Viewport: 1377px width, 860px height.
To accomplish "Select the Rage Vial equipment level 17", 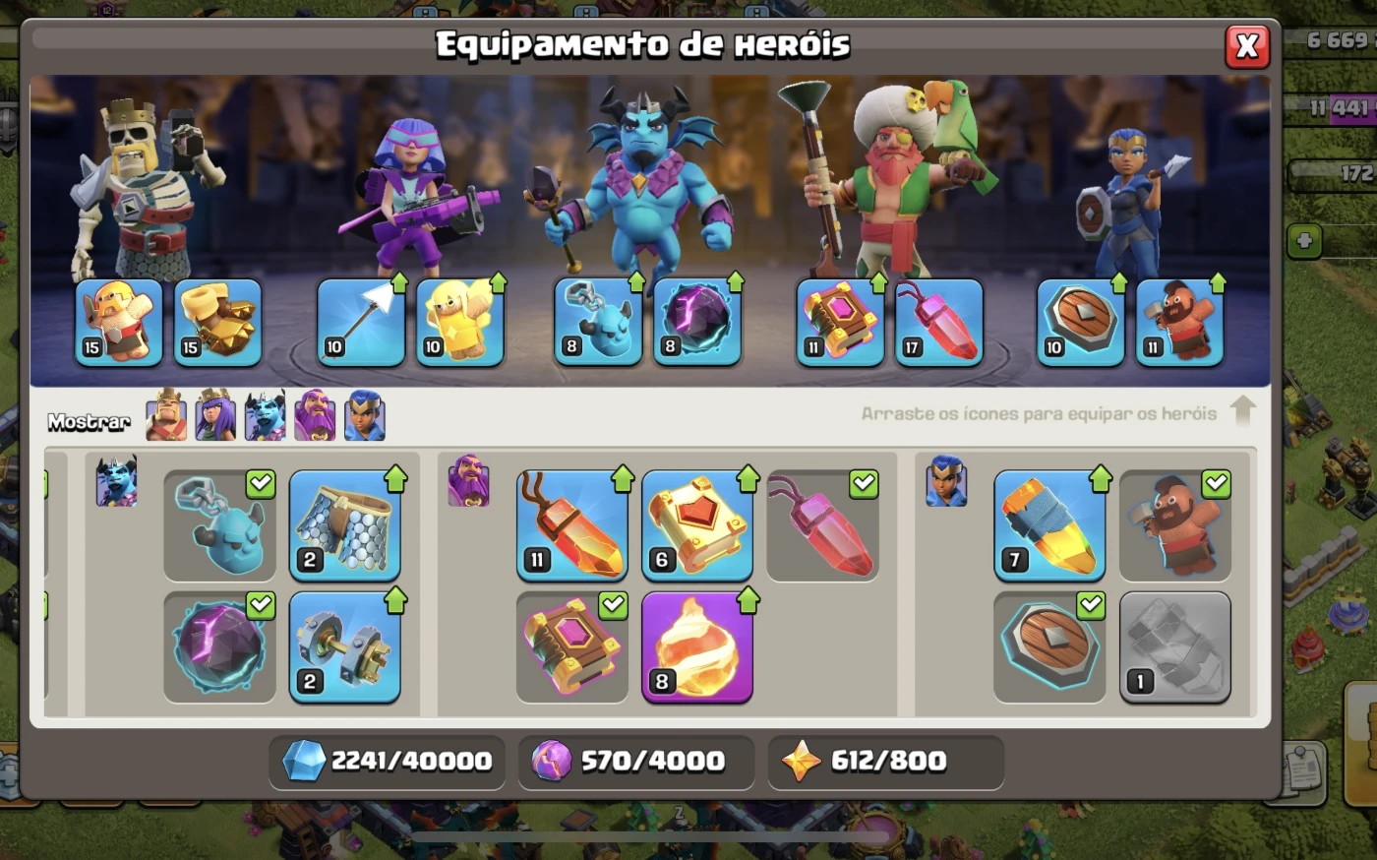I will coord(939,323).
